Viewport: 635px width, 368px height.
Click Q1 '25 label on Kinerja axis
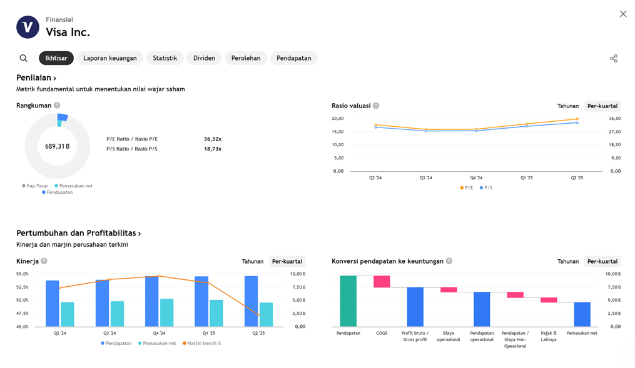209,333
